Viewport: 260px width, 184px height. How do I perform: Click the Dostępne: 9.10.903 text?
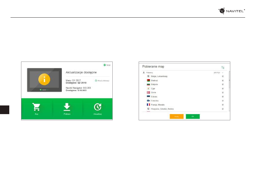point(76,90)
